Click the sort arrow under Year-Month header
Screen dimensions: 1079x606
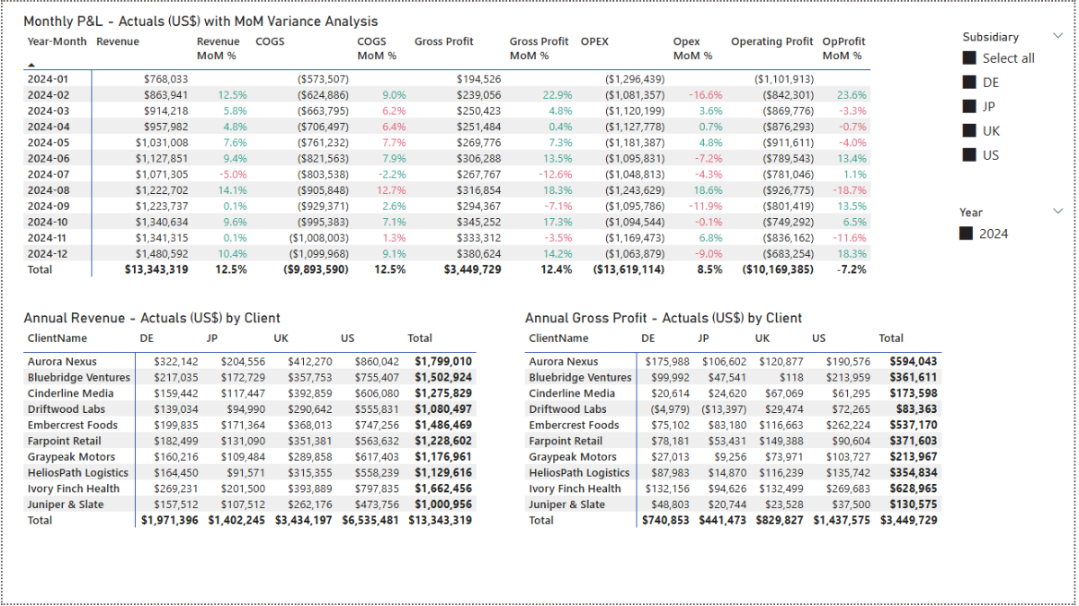click(31, 65)
